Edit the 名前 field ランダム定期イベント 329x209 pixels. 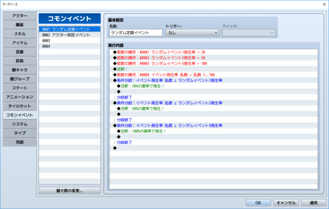coord(136,33)
